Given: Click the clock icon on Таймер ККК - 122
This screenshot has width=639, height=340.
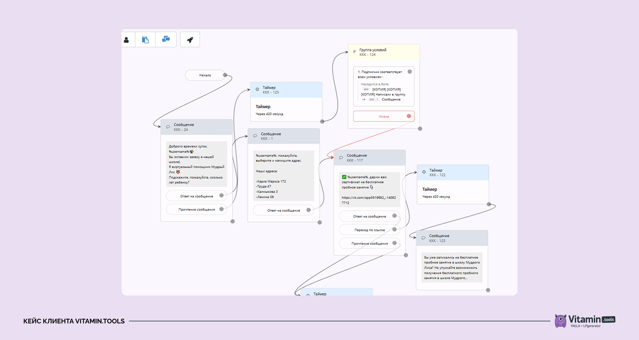Looking at the screenshot, I should pos(424,172).
